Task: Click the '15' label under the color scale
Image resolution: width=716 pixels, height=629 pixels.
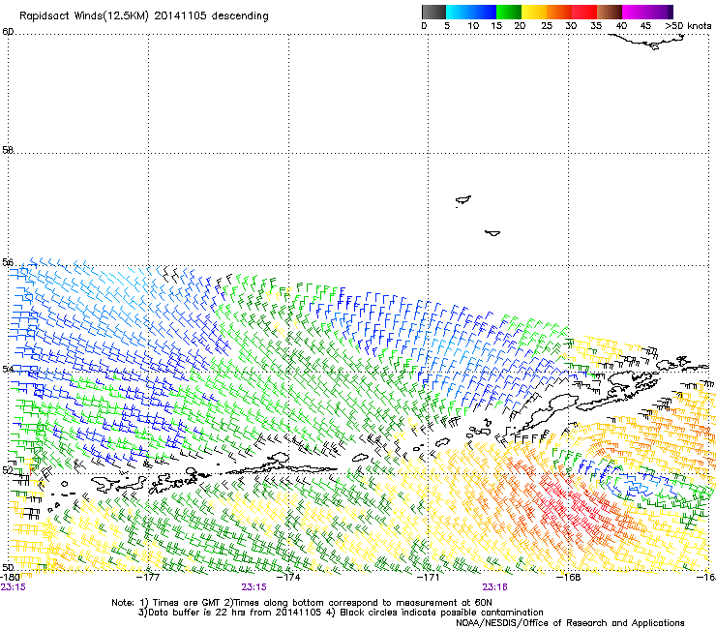Action: click(x=496, y=26)
